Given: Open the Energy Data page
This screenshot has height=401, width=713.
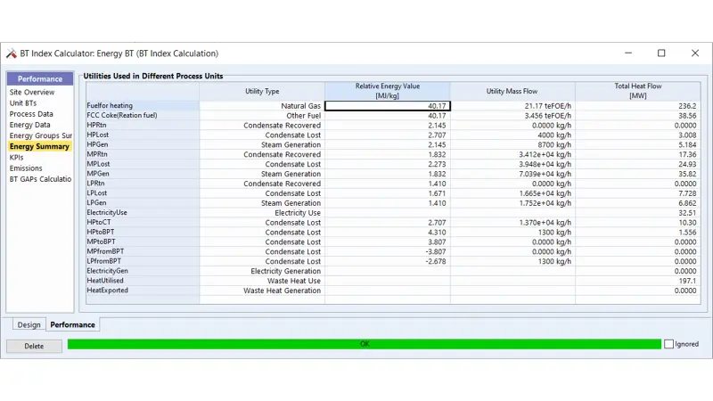Looking at the screenshot, I should [x=29, y=125].
